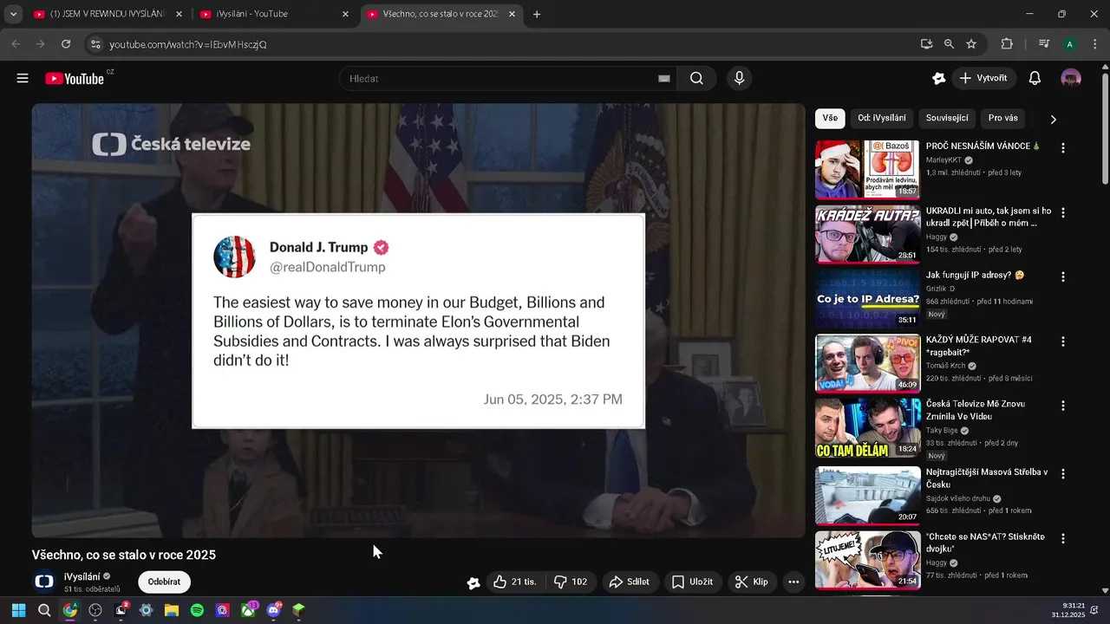Image resolution: width=1110 pixels, height=624 pixels.
Task: Open options for Nejtragičtější Masová Střelba video
Action: tap(1063, 474)
